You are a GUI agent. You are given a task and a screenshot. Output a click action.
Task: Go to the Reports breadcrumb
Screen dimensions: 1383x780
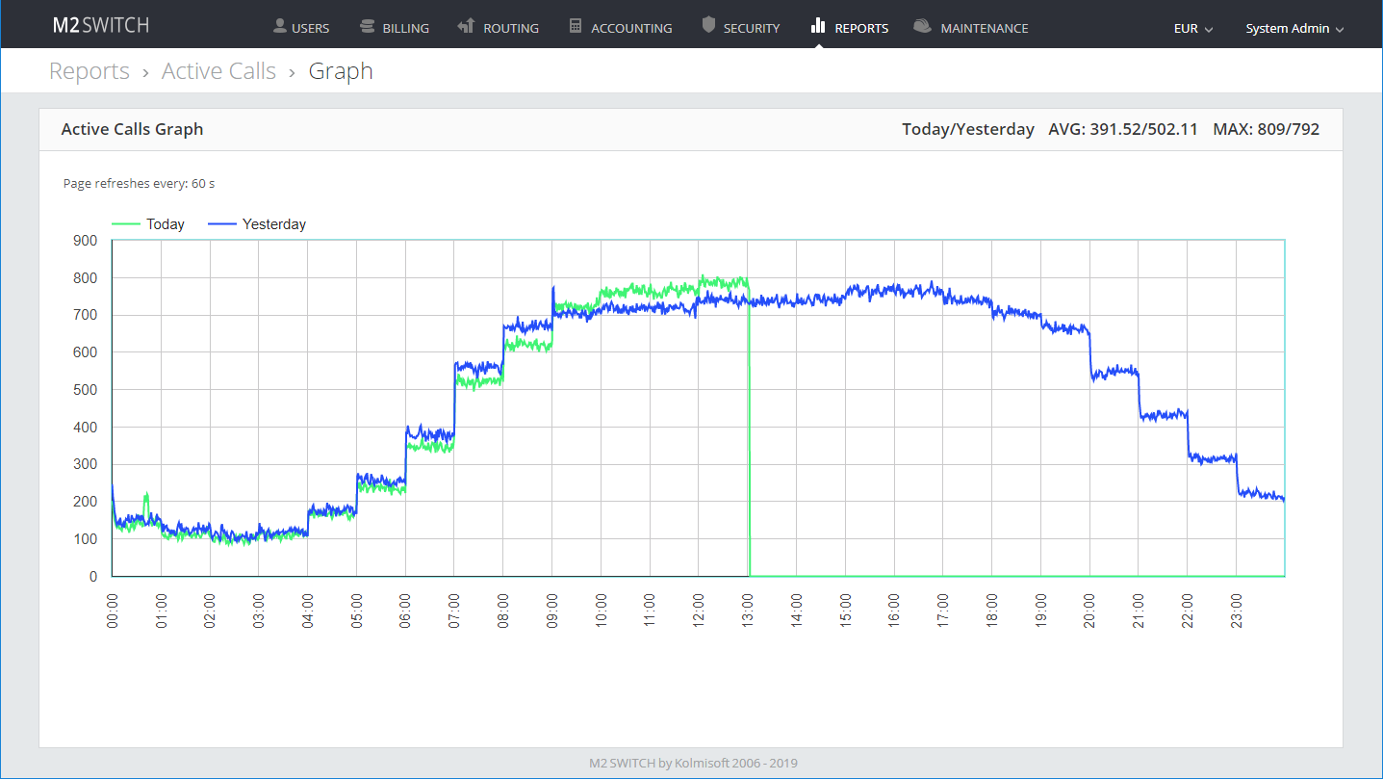point(90,71)
